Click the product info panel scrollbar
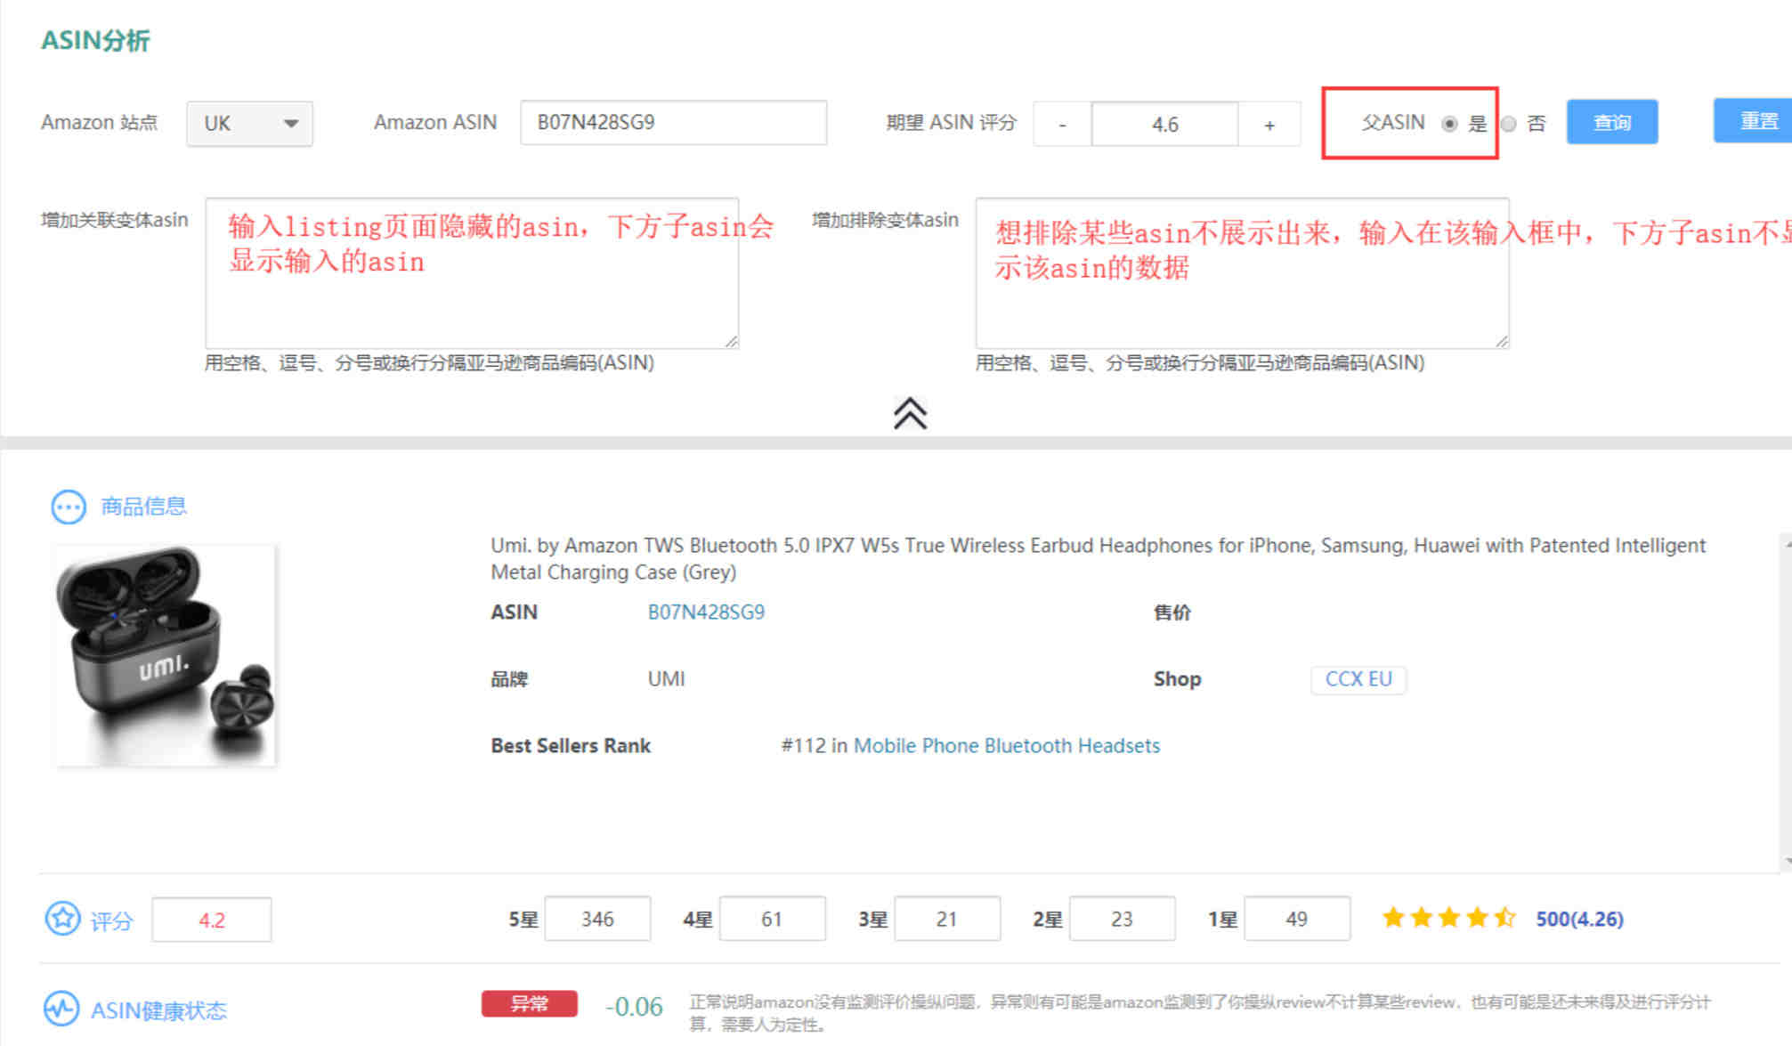Viewport: 1792px width, 1046px height. pyautogui.click(x=1787, y=701)
